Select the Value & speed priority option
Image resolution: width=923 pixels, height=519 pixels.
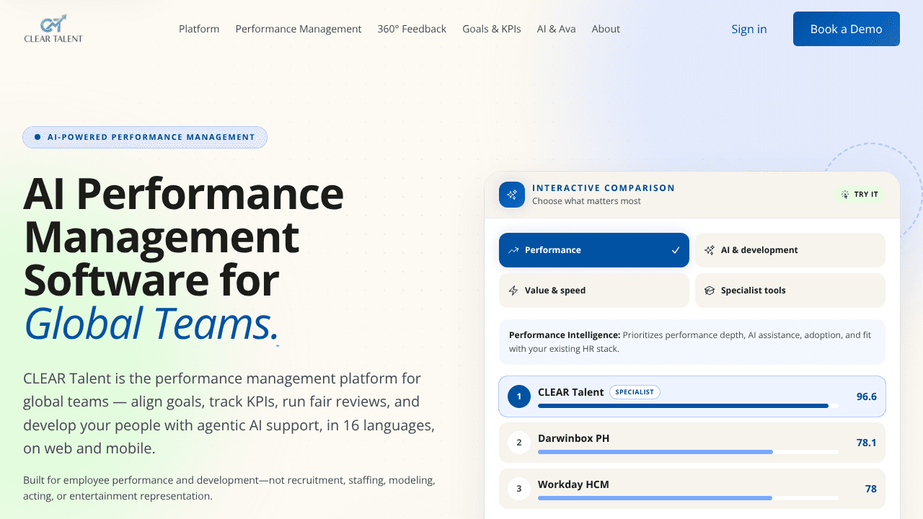[594, 290]
